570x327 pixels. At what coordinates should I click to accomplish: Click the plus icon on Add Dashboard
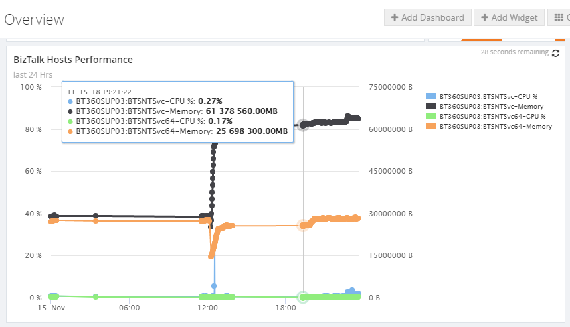(x=395, y=17)
